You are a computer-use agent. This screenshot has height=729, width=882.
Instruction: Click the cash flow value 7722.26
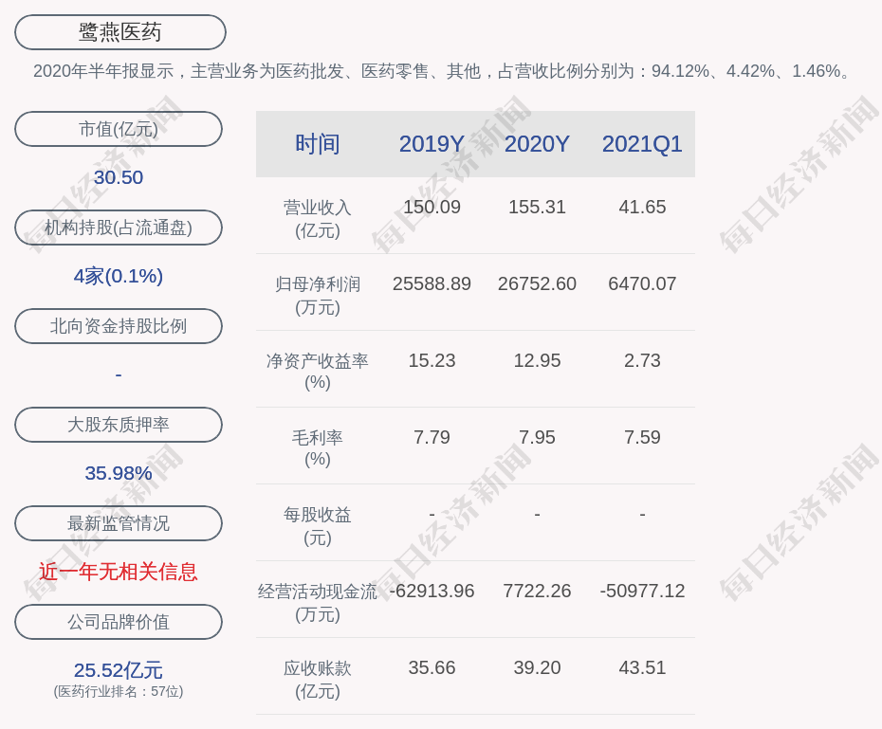537,592
